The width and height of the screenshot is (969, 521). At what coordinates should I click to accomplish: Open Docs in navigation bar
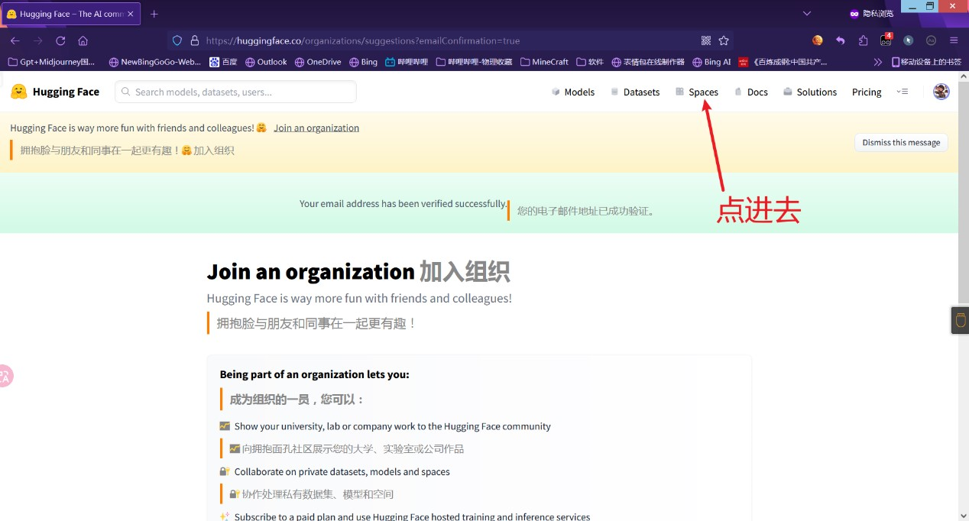coord(757,92)
